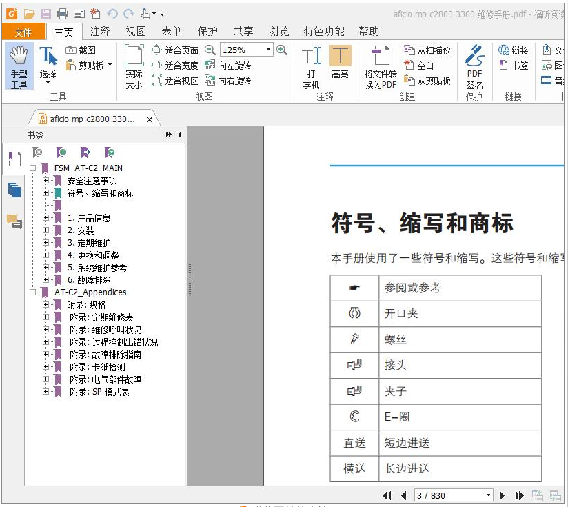Open the comments panel icon in sidebar

(x=14, y=221)
